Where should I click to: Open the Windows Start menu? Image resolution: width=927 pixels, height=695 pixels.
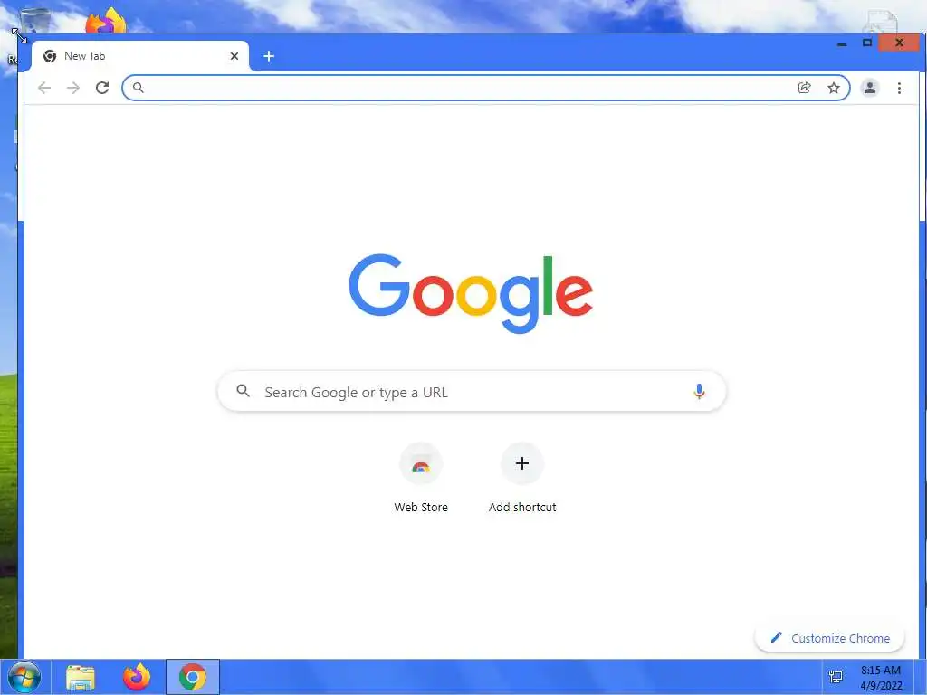click(24, 677)
